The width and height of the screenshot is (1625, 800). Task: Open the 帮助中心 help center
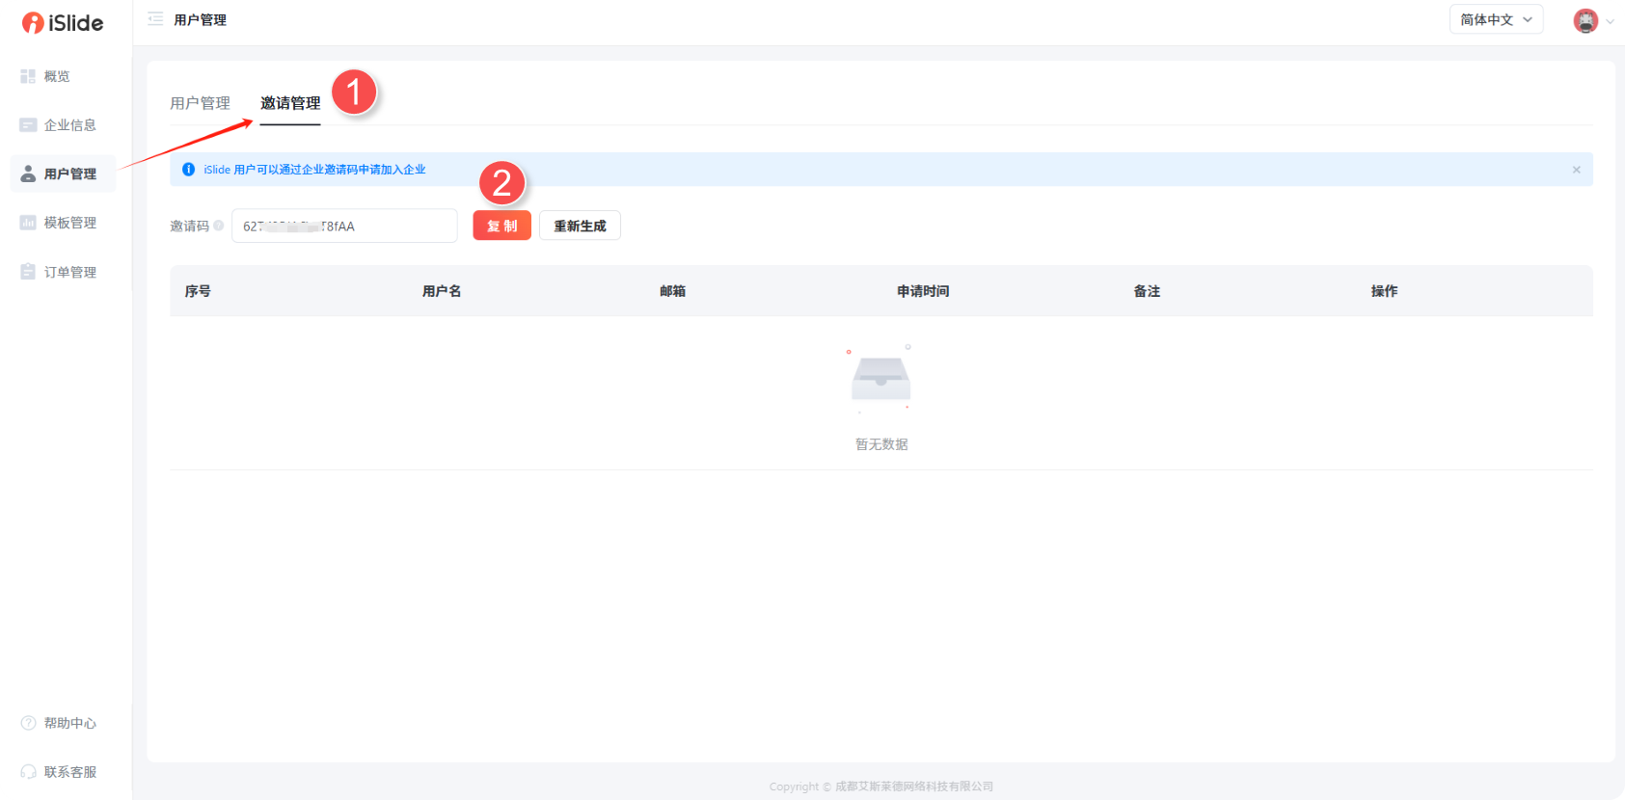(68, 723)
